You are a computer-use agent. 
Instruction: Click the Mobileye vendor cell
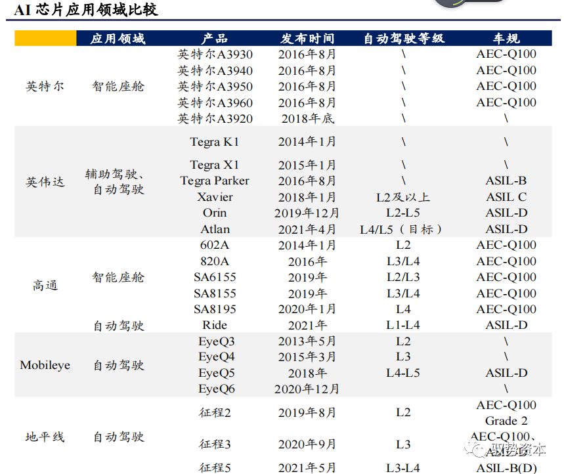tap(45, 365)
